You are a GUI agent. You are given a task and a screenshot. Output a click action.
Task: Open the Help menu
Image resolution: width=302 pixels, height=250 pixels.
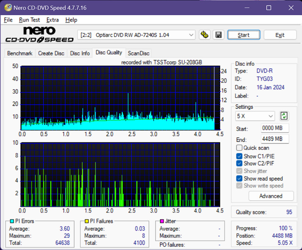pyautogui.click(x=71, y=20)
